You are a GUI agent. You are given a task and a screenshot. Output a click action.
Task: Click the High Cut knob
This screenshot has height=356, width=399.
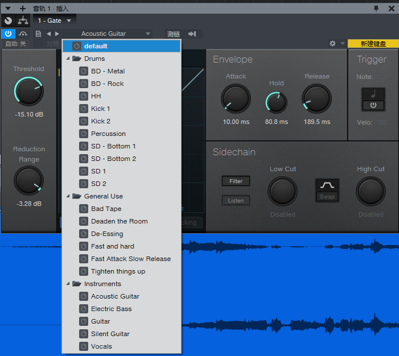click(x=371, y=191)
